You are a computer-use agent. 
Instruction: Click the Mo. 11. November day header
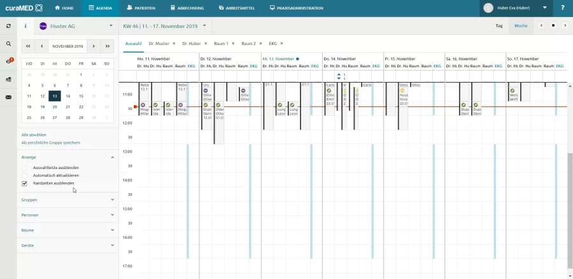[x=154, y=58]
